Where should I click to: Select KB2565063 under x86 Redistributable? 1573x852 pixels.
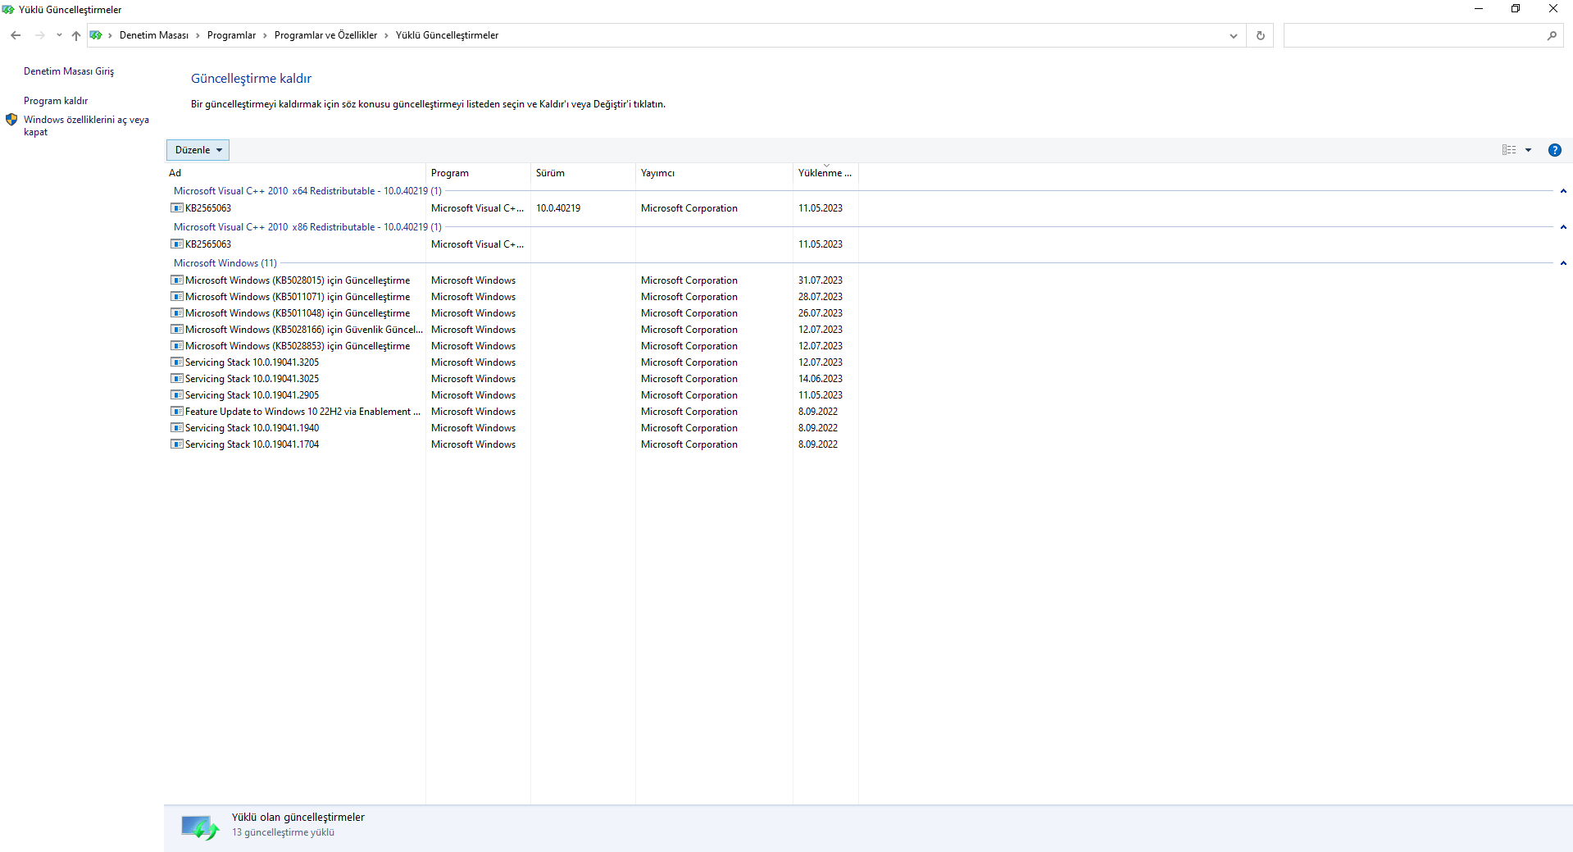(x=208, y=244)
